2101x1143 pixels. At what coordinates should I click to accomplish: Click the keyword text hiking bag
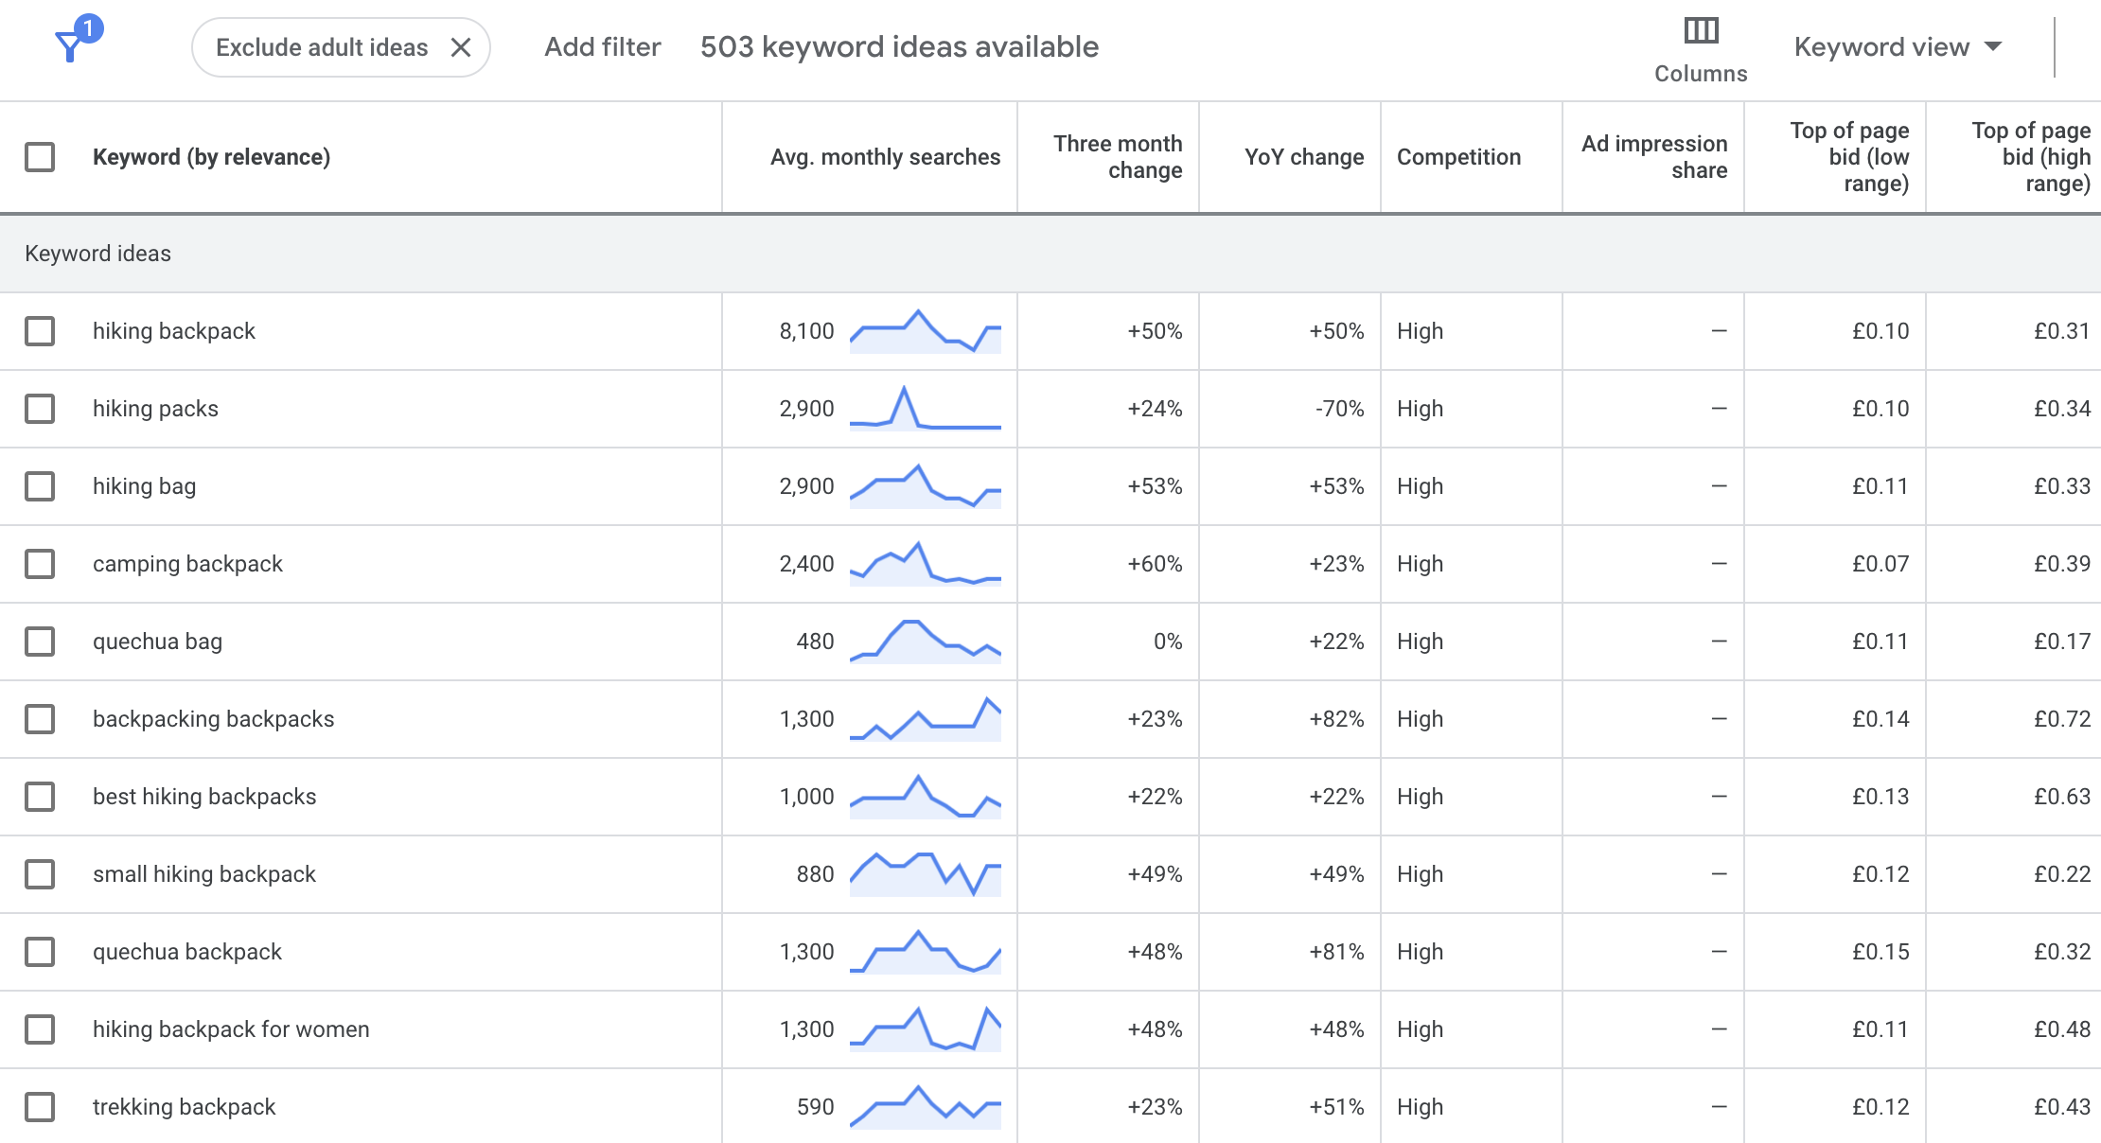point(144,486)
